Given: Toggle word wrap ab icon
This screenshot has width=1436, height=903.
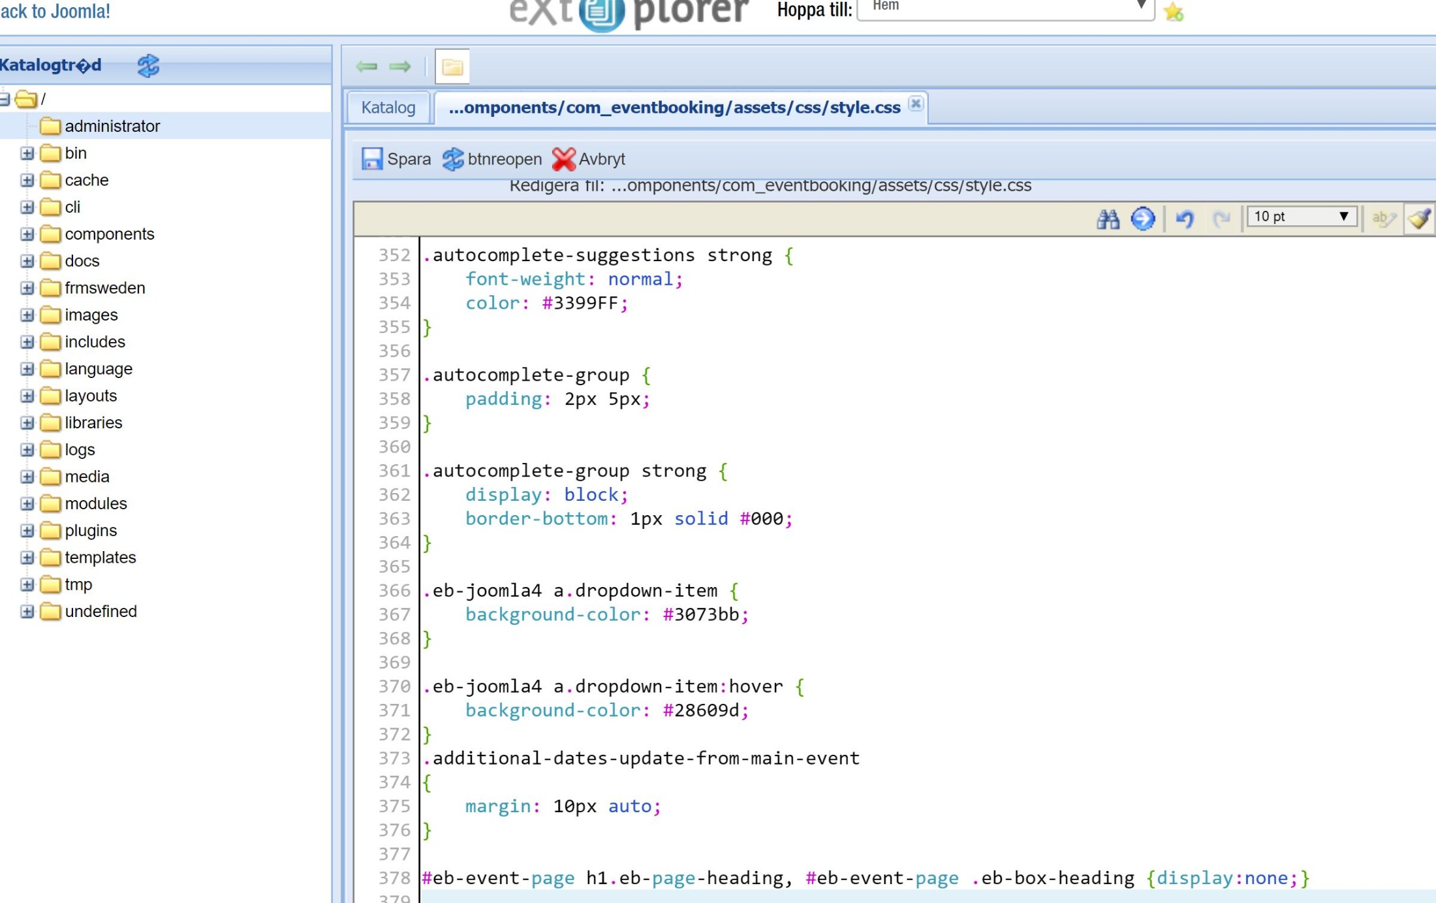Looking at the screenshot, I should [1384, 219].
